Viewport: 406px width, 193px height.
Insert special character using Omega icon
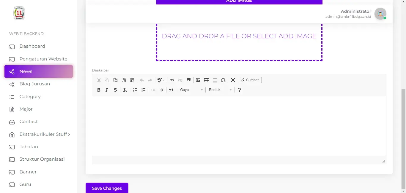click(x=223, y=80)
